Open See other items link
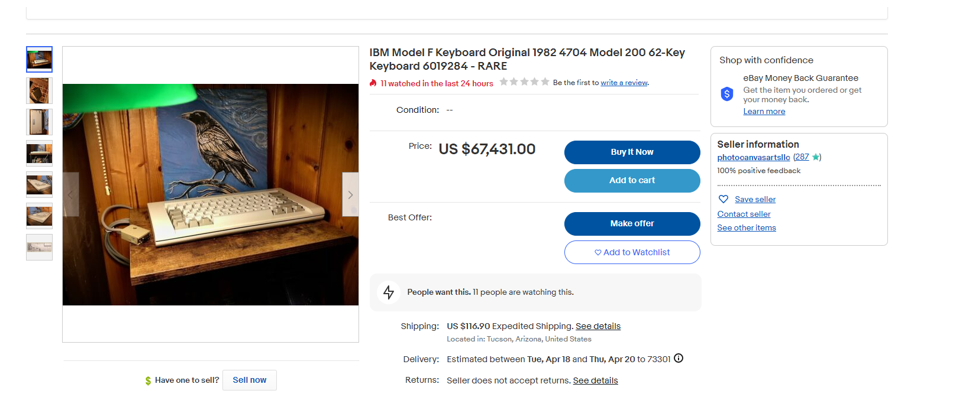 746,228
